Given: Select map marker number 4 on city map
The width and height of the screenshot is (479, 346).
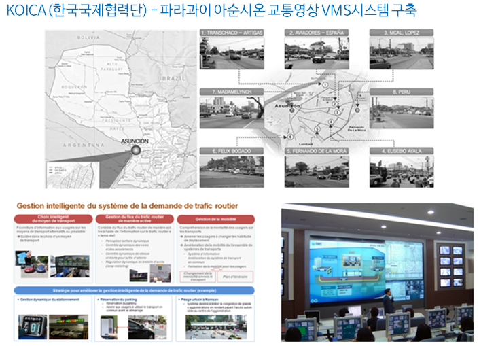Looking at the screenshot, I should pos(331,122).
